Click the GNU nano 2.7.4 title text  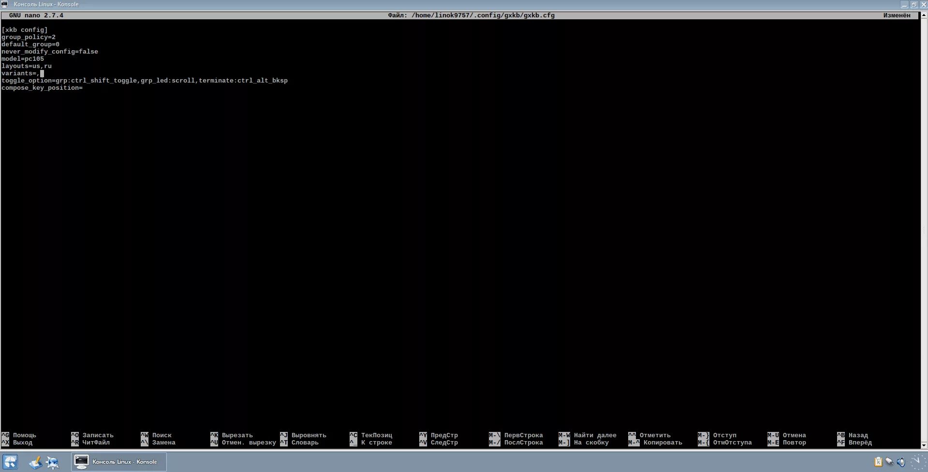[x=36, y=15]
